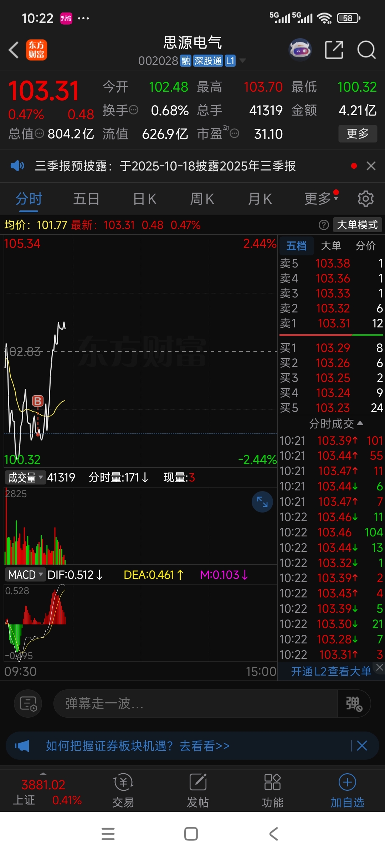
Task: Switch to the 日K chart tab
Action: pos(144,199)
